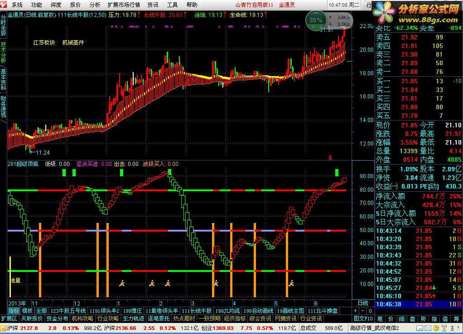The image size is (463, 334).
Task: Apply the 199博庄 indicator
Action: click(133, 311)
